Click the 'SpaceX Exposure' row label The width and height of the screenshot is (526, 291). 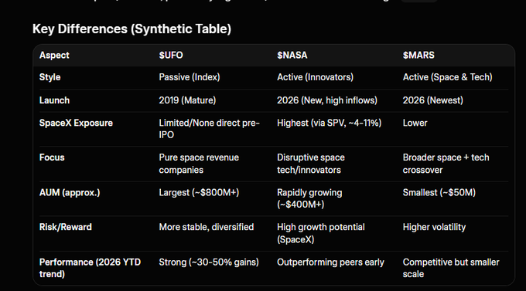click(76, 124)
